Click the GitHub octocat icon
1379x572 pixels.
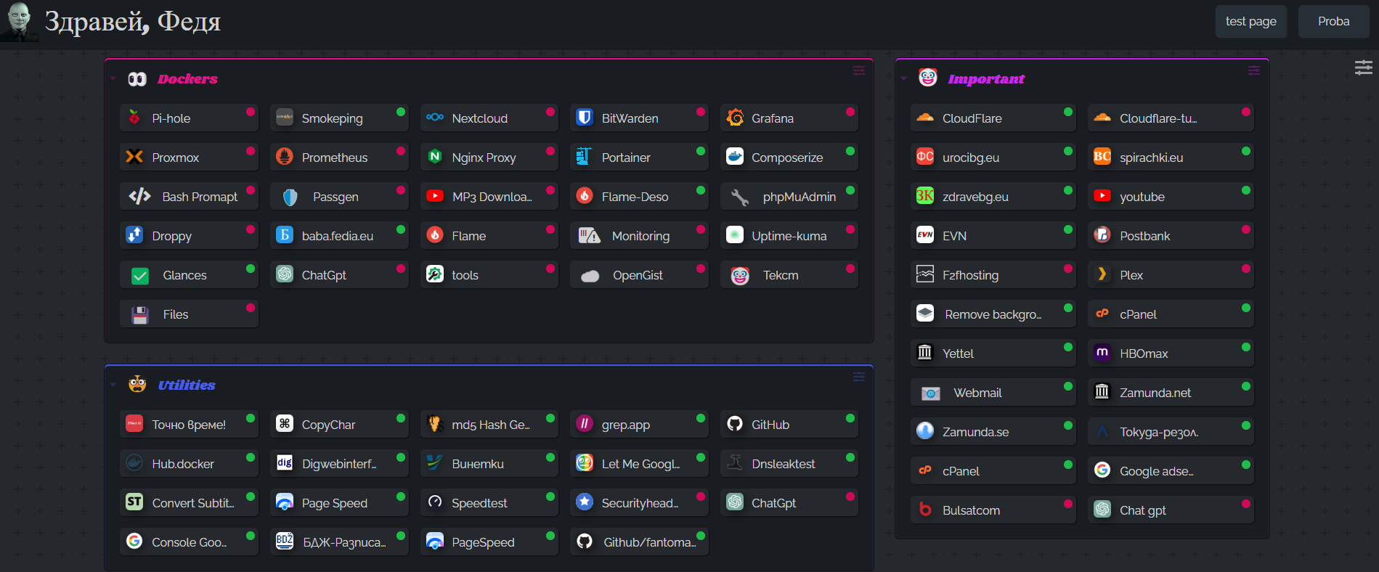734,424
